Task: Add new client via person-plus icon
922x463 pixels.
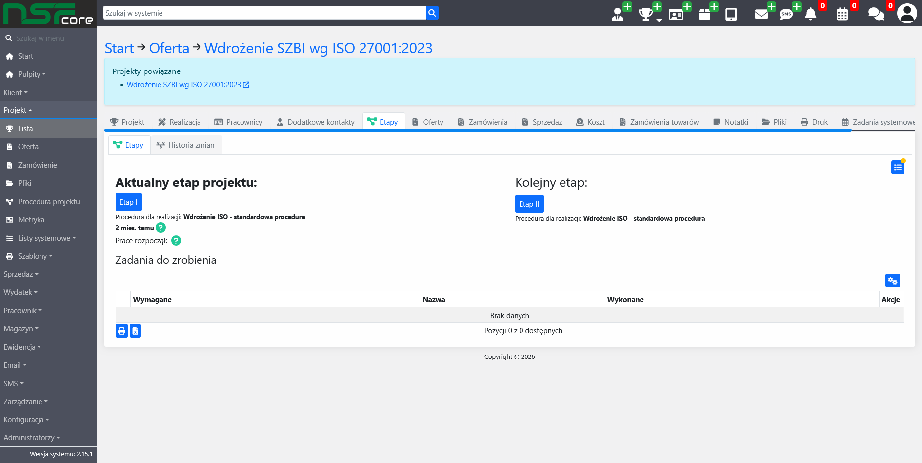Action: [x=621, y=13]
